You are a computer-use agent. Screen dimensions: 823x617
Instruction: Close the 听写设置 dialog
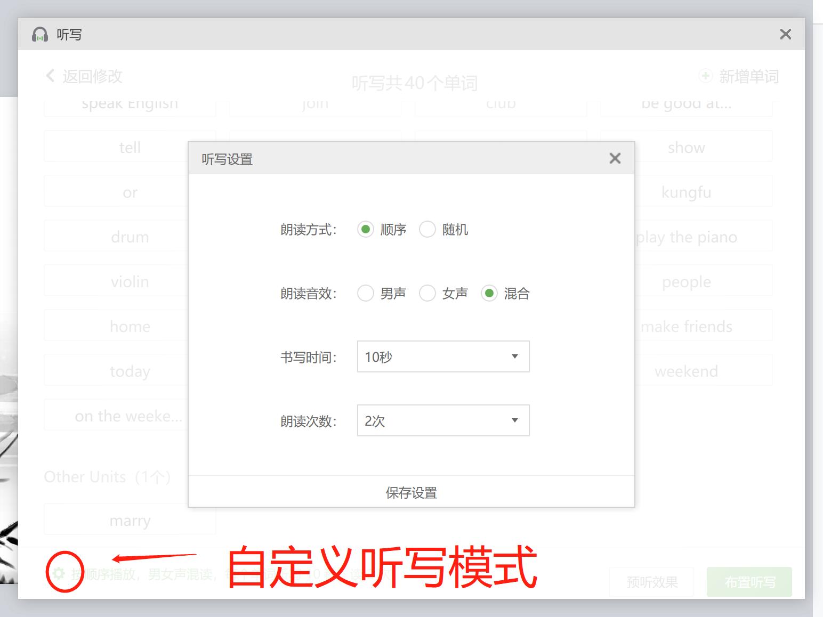(615, 158)
